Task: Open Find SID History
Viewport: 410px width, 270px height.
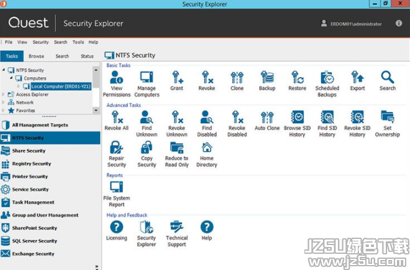Action: click(x=327, y=124)
